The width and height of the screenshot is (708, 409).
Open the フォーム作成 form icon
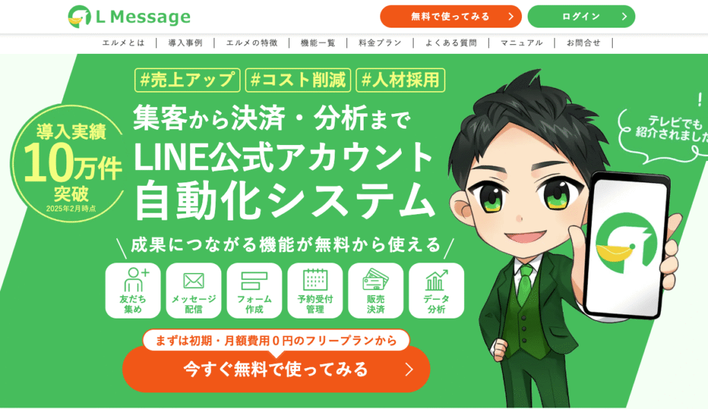tap(254, 280)
